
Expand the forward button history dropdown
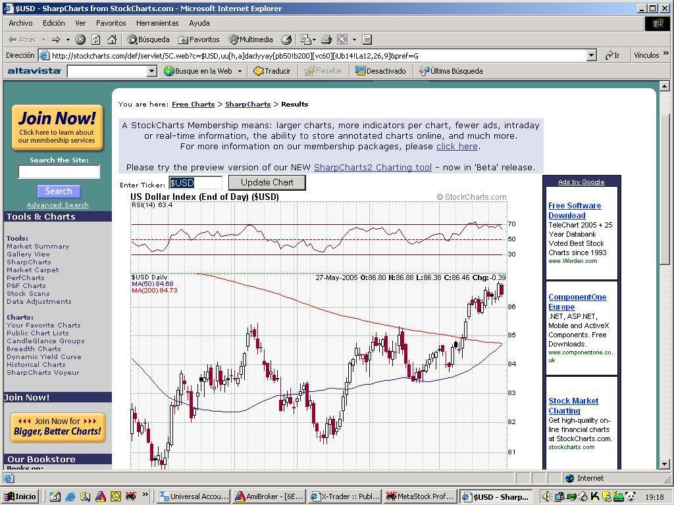point(68,39)
